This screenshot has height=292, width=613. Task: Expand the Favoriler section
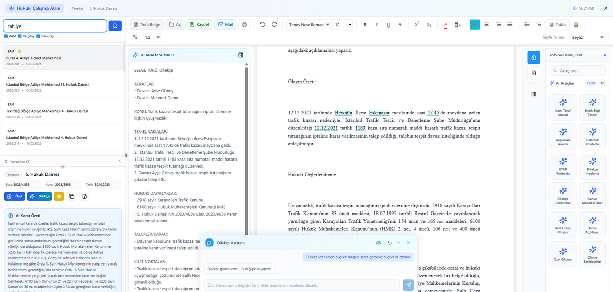tap(62, 161)
